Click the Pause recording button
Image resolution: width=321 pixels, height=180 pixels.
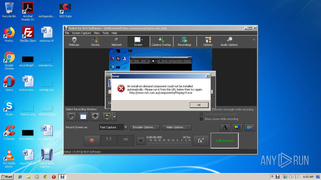109,140
